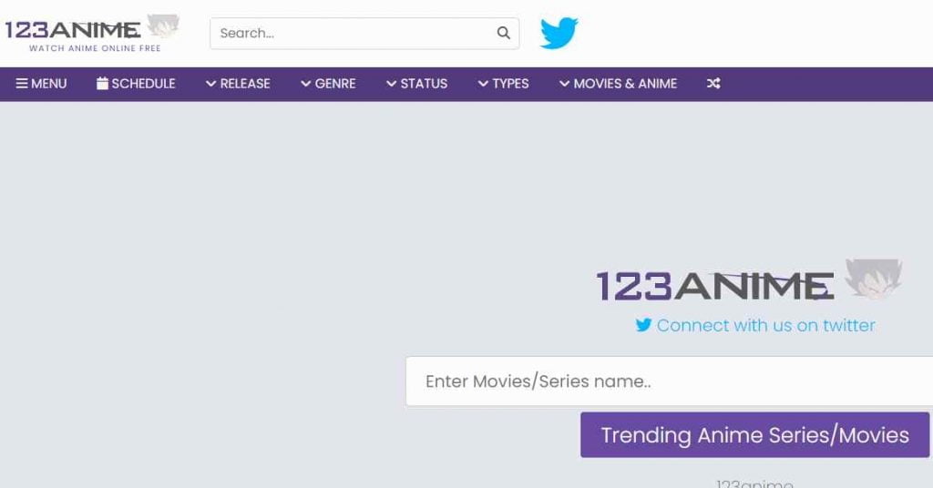Click the small Twitter icon beside Connect text
The height and width of the screenshot is (488, 933).
(x=643, y=325)
